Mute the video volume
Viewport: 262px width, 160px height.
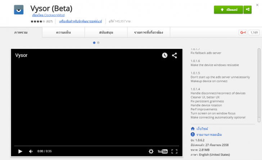(31, 151)
